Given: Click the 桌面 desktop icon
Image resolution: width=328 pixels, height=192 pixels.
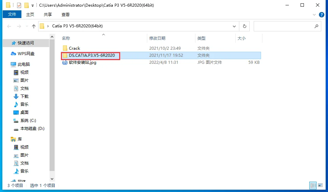Looking at the screenshot, I should (x=16, y=113).
